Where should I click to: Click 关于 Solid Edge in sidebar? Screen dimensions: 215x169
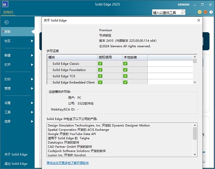(x=16, y=155)
